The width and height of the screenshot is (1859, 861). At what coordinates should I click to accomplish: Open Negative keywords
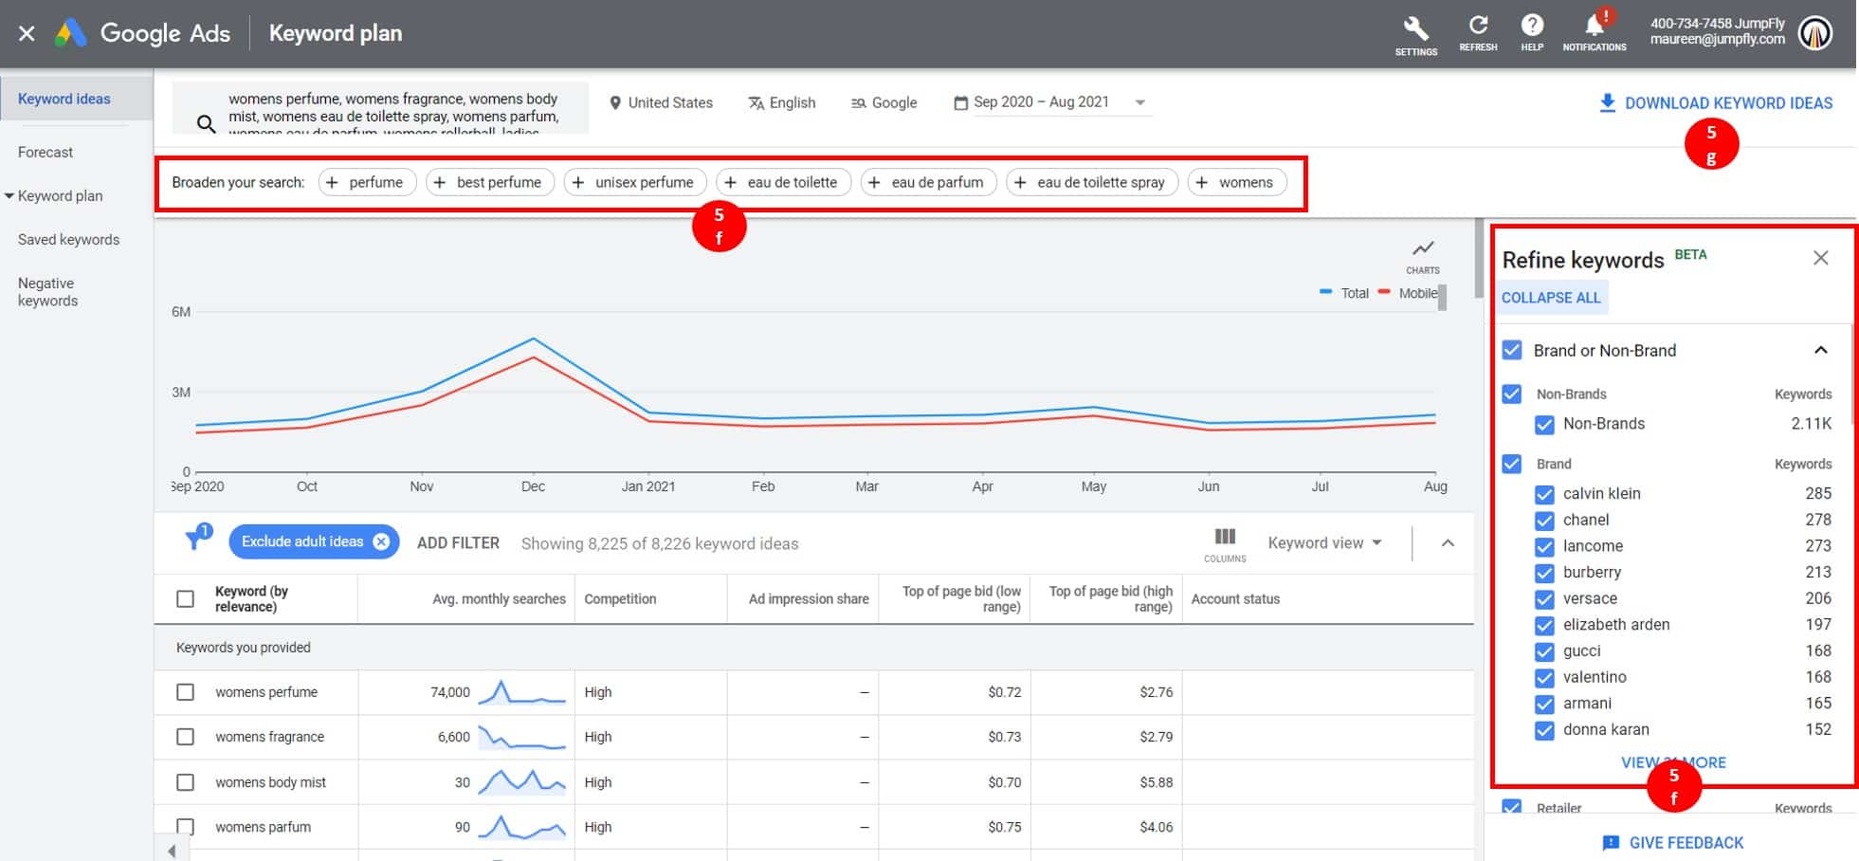47,291
